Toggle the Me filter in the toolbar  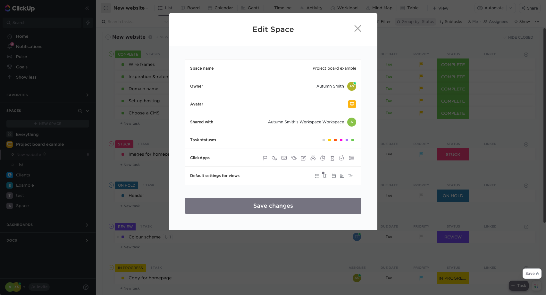pos(472,21)
